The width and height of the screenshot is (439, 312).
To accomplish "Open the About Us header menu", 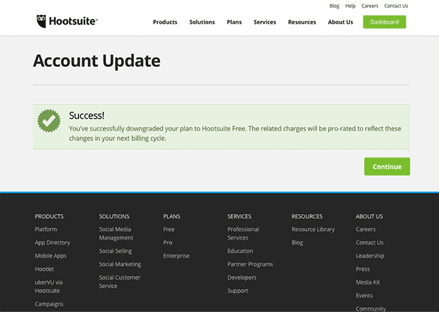I will pos(340,22).
